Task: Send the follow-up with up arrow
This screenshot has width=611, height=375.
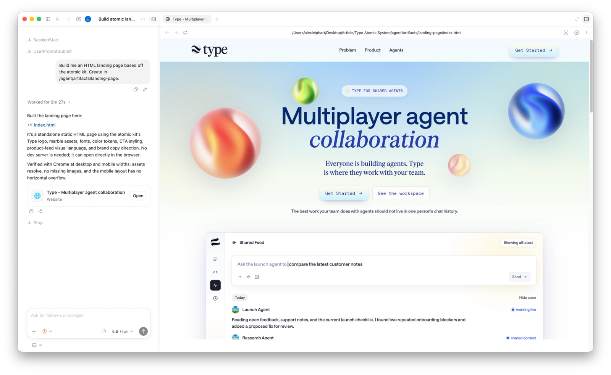Action: point(143,332)
